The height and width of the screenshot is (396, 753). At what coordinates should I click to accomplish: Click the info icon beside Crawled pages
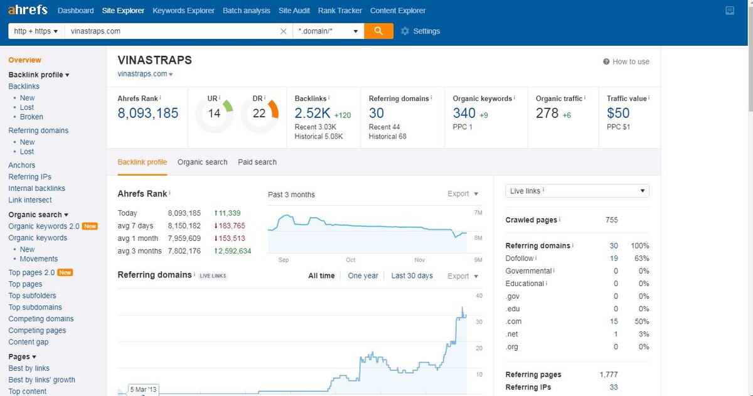click(x=560, y=220)
